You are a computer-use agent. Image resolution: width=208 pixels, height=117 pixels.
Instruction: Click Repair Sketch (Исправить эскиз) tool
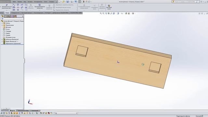[95, 7]
